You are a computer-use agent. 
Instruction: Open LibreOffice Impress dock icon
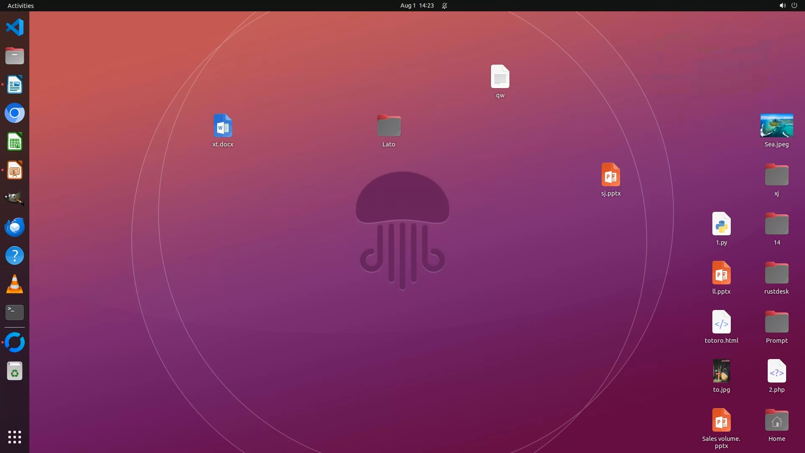tap(15, 170)
